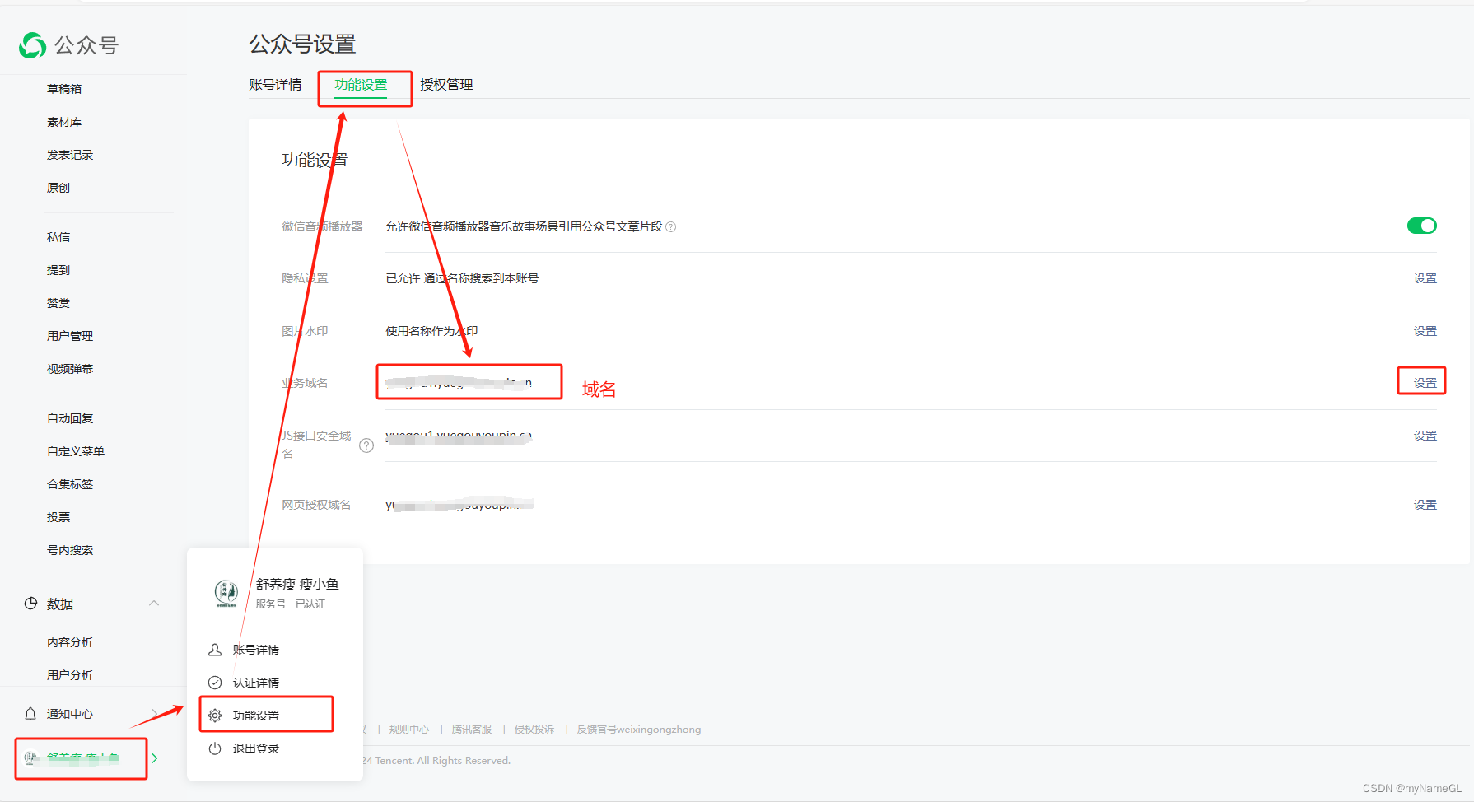
Task: Click 设置 for 图片水印 row
Action: coord(1425,331)
